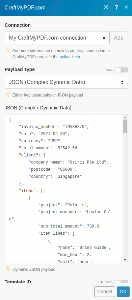The height and width of the screenshot is (300, 132).
Task: Click the "company_name": "Osiris Pte Ltd" line
Action: pyautogui.click(x=69, y=162)
